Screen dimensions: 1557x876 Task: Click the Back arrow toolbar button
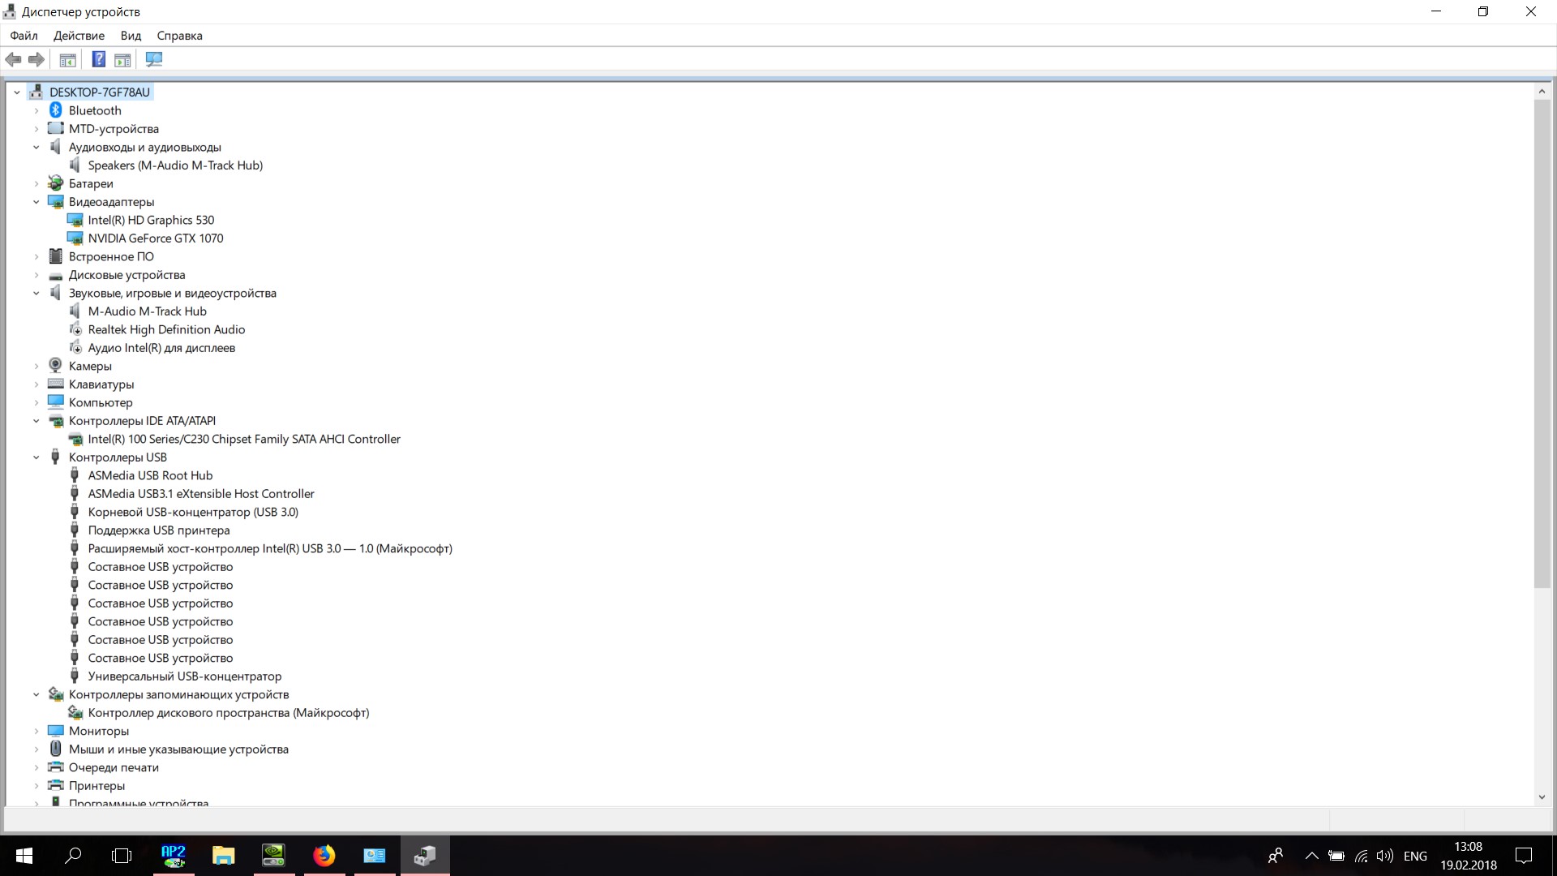pyautogui.click(x=13, y=59)
